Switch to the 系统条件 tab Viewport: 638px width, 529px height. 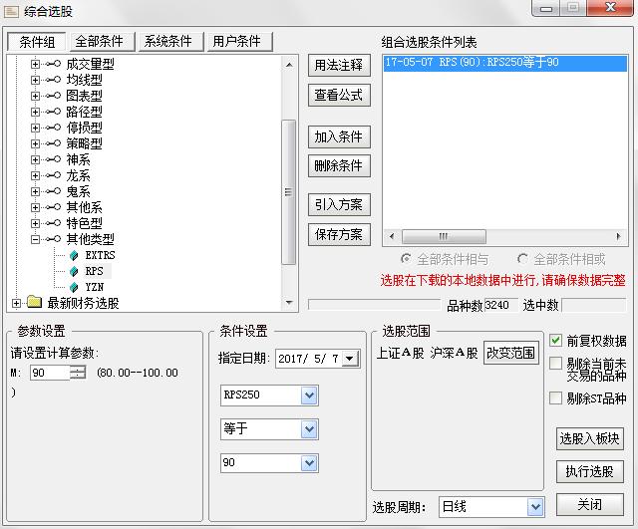pos(170,42)
